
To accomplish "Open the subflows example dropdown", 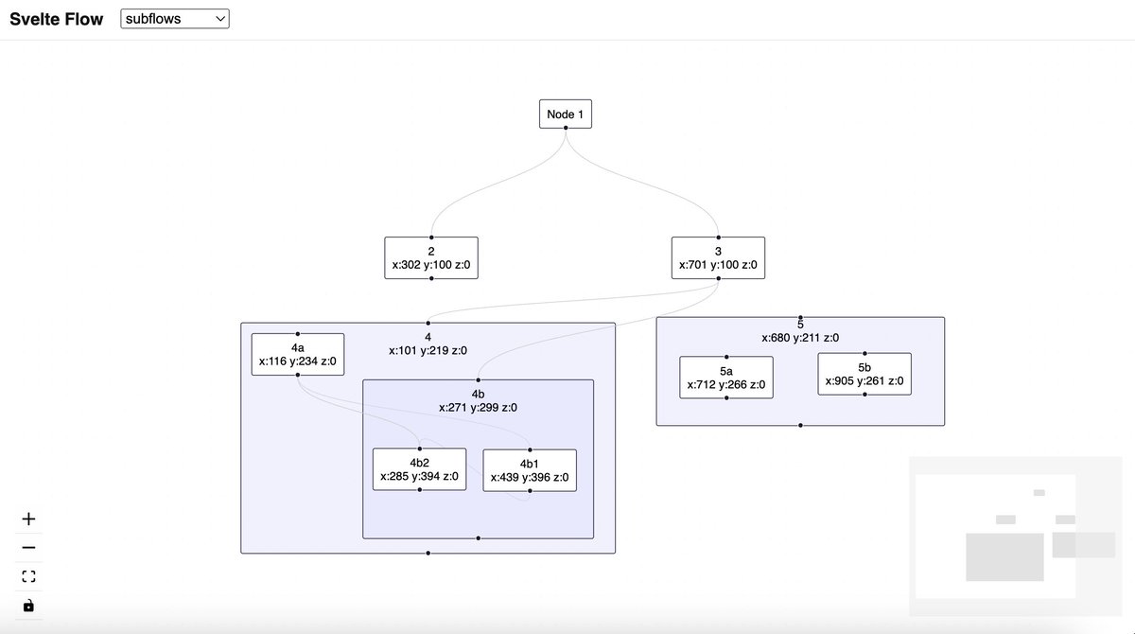I will point(175,18).
